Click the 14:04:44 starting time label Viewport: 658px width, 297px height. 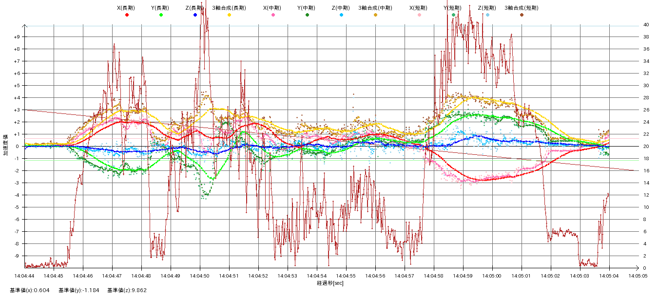click(x=24, y=276)
